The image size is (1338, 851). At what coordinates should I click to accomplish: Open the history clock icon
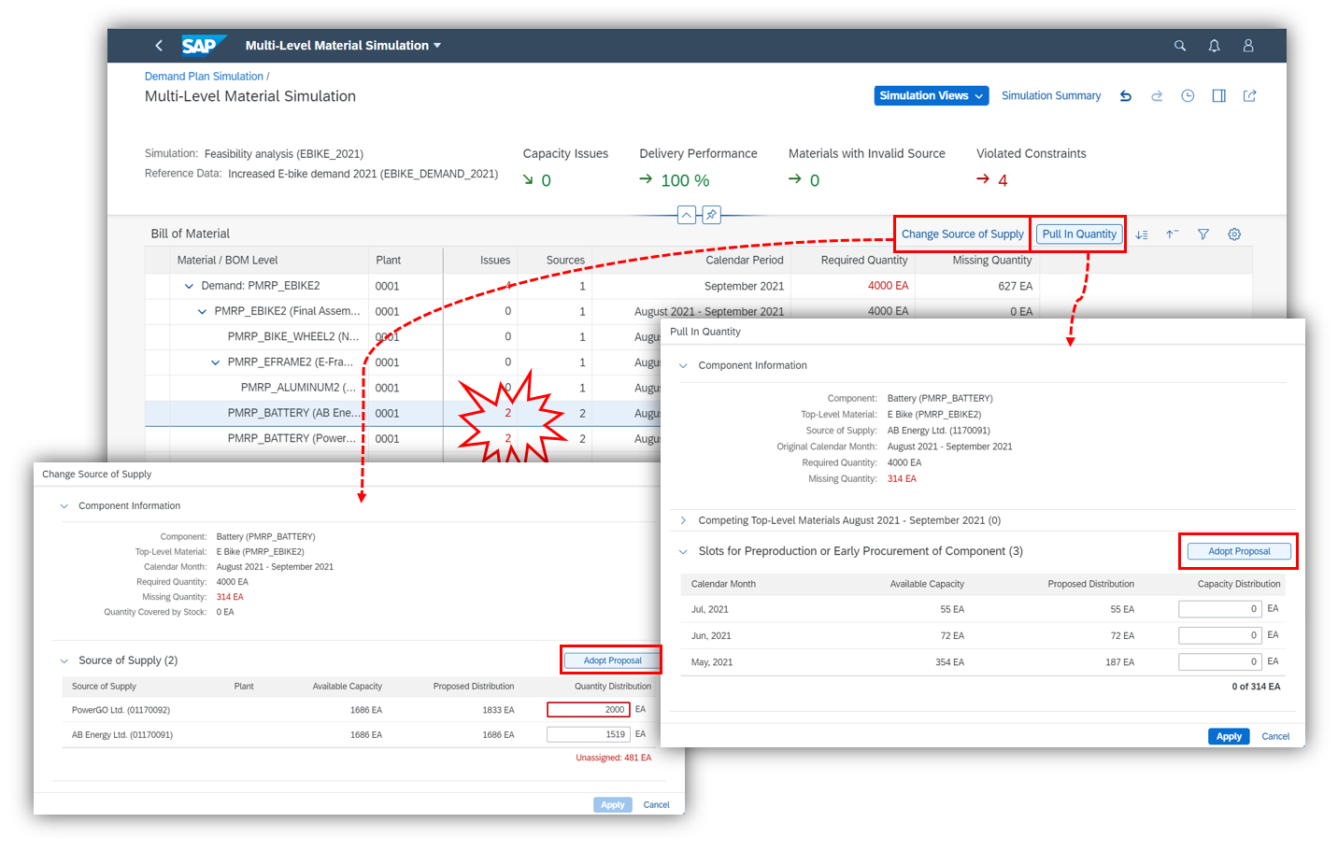[1188, 95]
